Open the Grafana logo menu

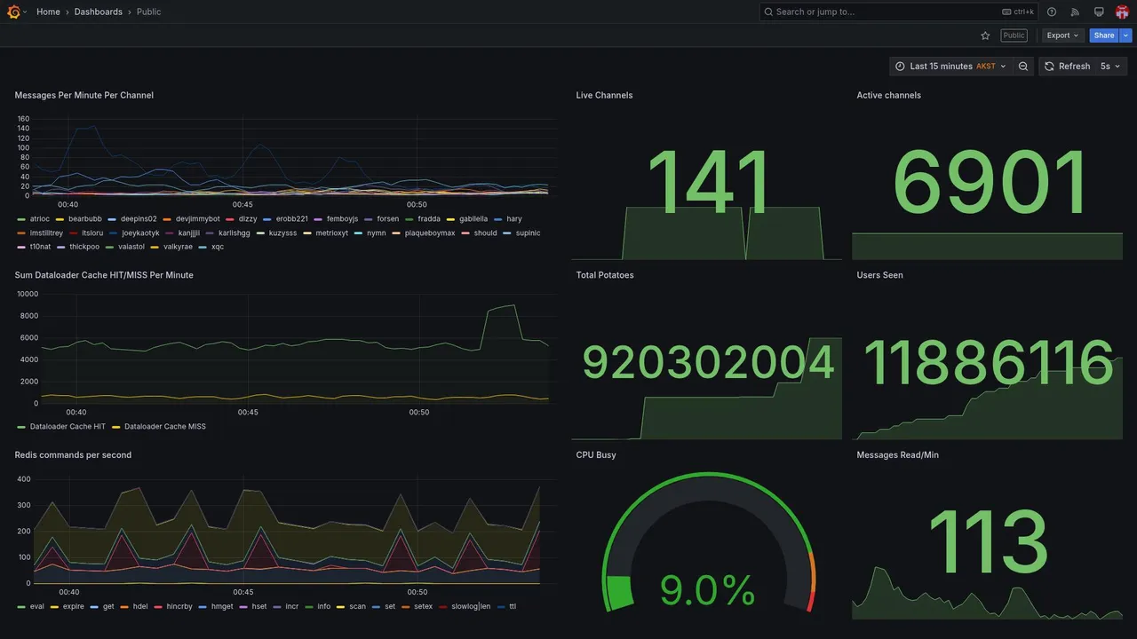point(13,12)
